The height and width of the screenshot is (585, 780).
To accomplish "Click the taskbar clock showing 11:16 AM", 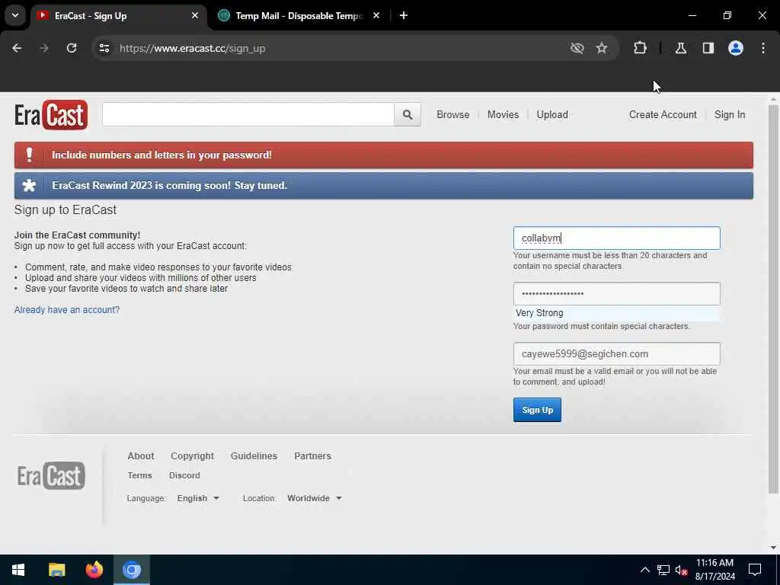I will pyautogui.click(x=714, y=570).
